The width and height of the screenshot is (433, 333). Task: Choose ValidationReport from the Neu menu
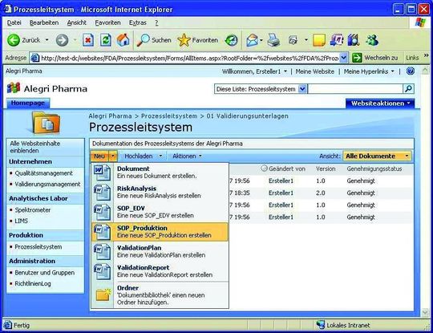(160, 271)
